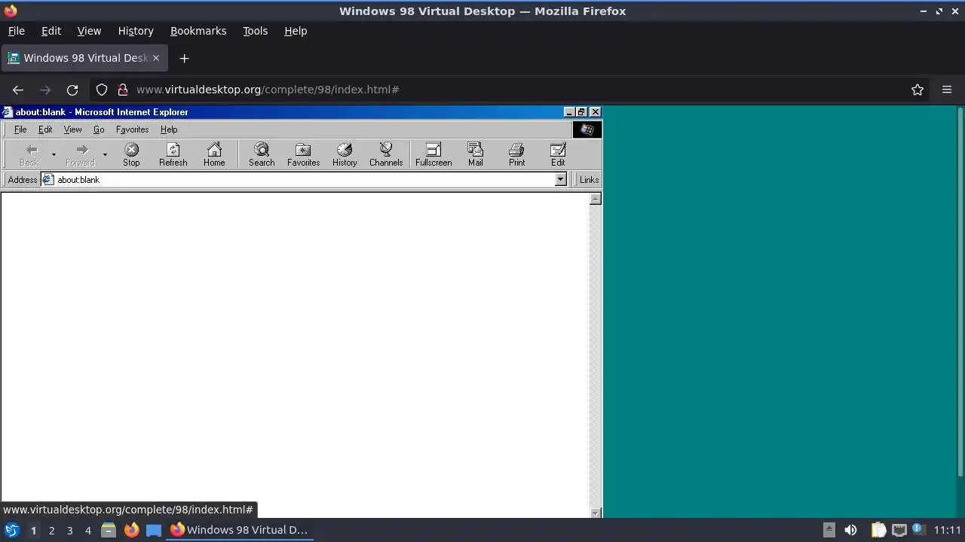Open the file manager taskbar launcher

[x=109, y=530]
